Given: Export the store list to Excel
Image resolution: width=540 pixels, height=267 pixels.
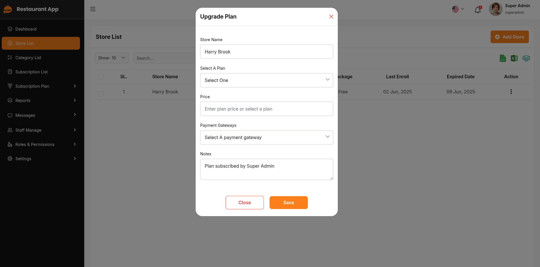Looking at the screenshot, I should point(514,58).
